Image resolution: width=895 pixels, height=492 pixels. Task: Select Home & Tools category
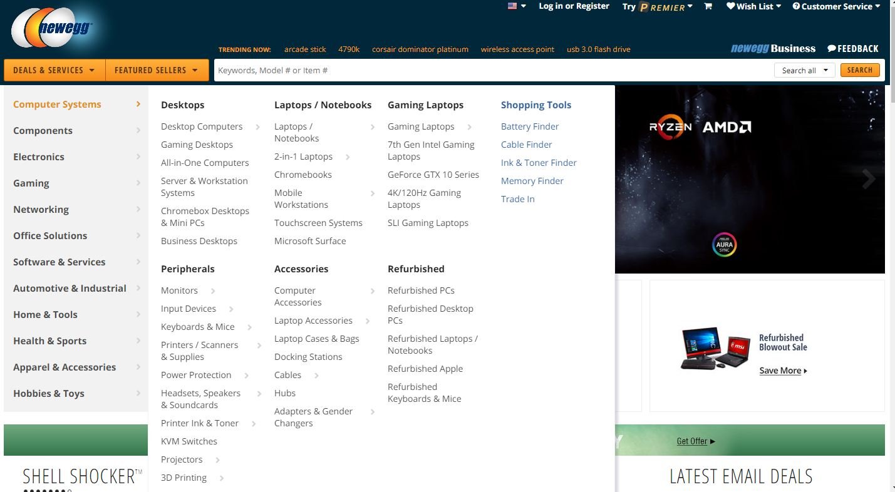click(76, 315)
